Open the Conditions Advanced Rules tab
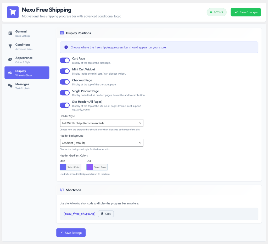 pyautogui.click(x=27, y=47)
